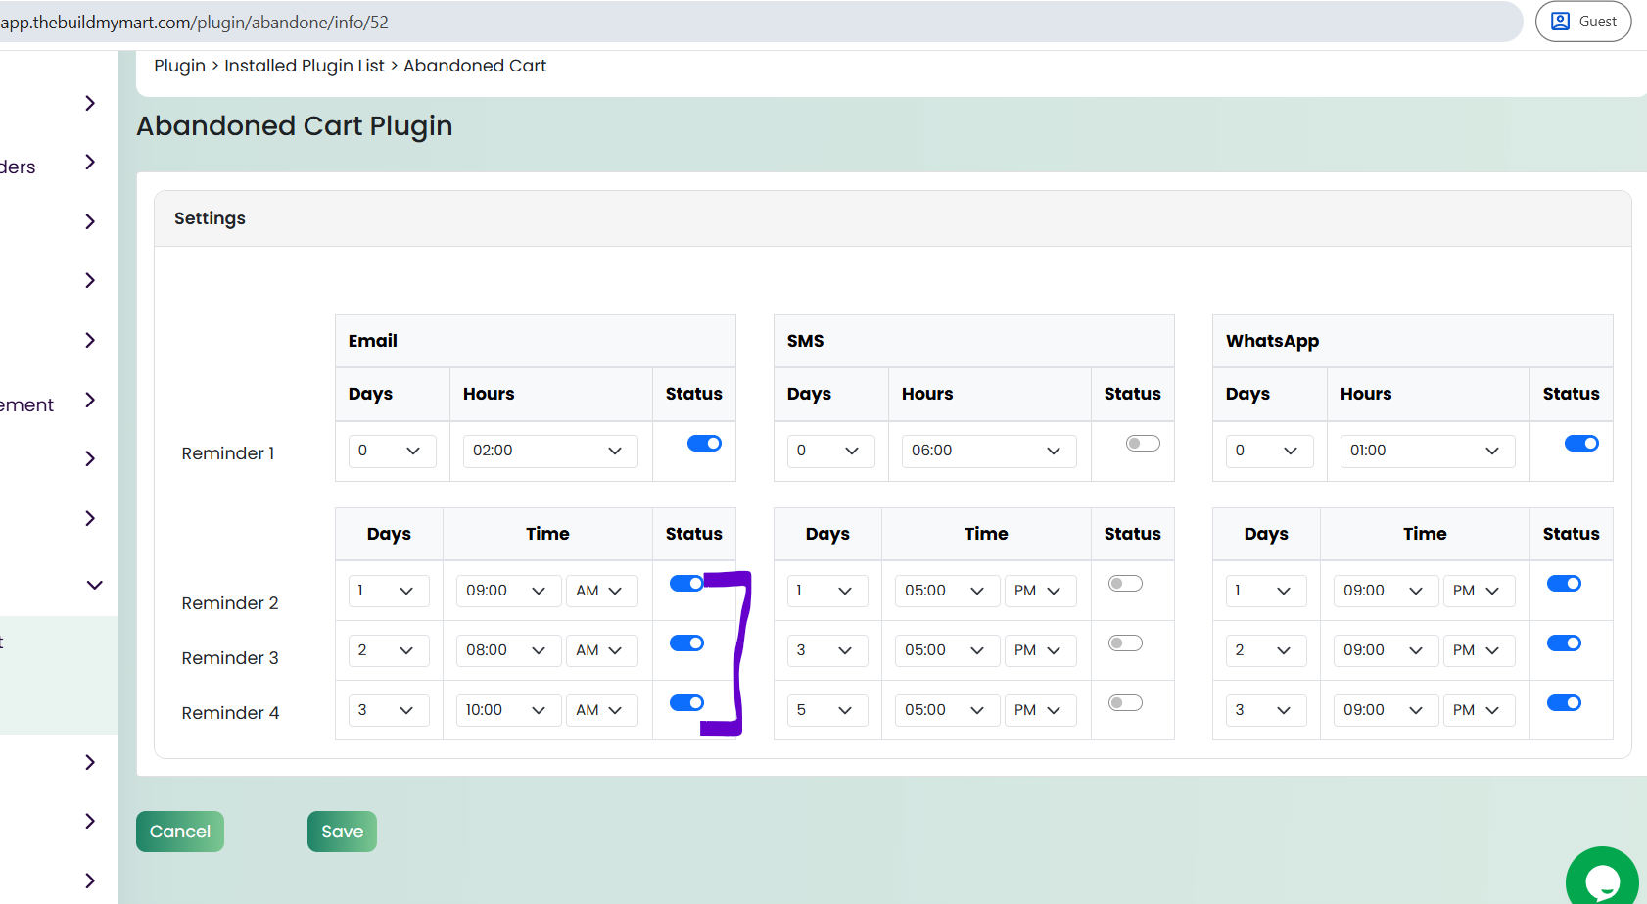Open the chat support bubble
The width and height of the screenshot is (1647, 904).
click(1603, 880)
